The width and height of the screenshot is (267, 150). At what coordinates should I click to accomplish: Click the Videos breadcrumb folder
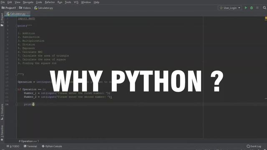tap(25, 8)
